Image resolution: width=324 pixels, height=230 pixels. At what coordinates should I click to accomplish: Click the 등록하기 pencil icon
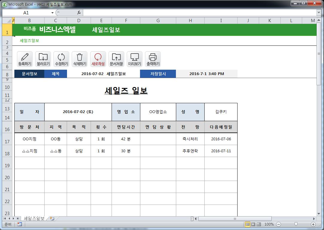coord(25,59)
